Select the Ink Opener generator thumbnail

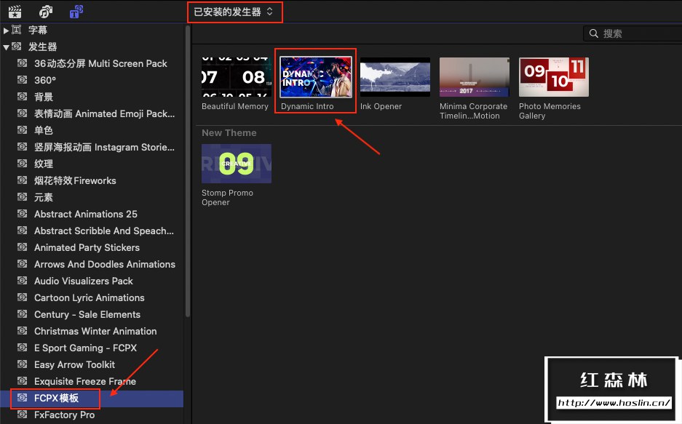[395, 77]
